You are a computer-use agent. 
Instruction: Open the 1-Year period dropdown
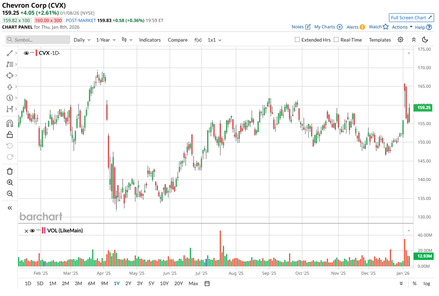pos(106,40)
